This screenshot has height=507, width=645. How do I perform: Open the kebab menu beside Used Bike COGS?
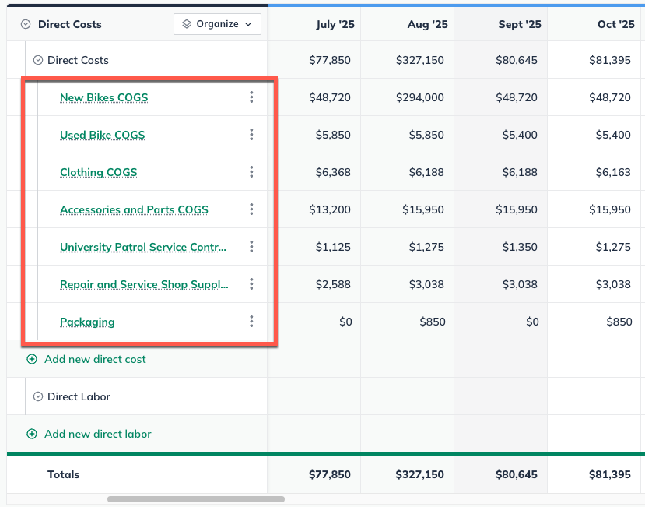coord(251,134)
